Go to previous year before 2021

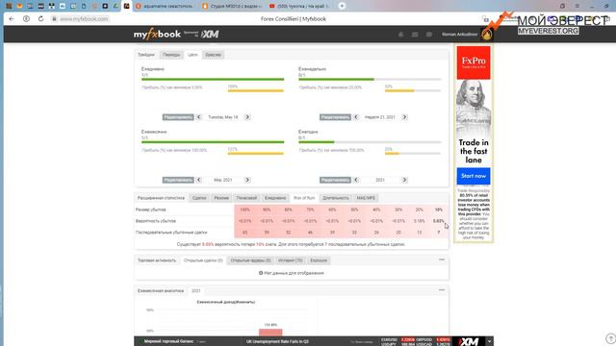click(x=356, y=180)
